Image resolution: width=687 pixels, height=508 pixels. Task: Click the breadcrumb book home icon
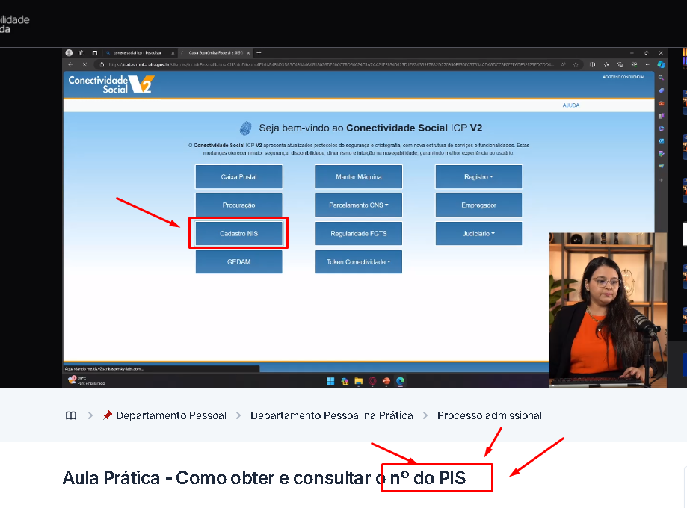71,415
